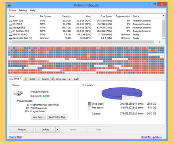This screenshot has width=174, height=143.
Task: Click the View files... button
Action: [x=38, y=117]
